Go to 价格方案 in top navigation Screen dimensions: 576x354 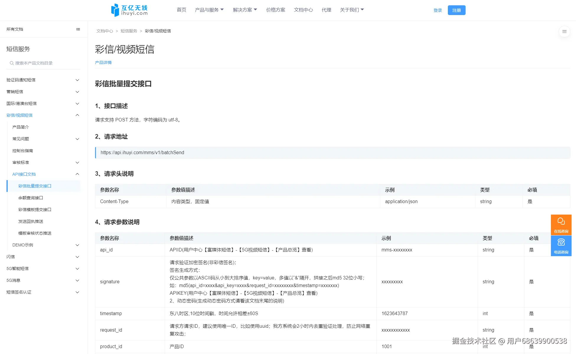pos(275,10)
